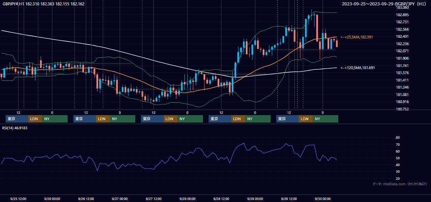Select the 9/26 12:00 time label

click(x=86, y=199)
